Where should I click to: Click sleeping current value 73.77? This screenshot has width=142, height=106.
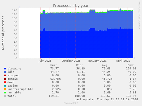[x=55, y=69]
